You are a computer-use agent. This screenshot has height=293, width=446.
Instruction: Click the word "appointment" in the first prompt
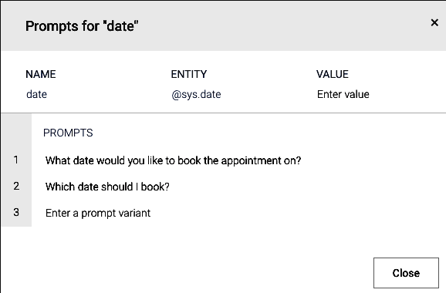251,161
